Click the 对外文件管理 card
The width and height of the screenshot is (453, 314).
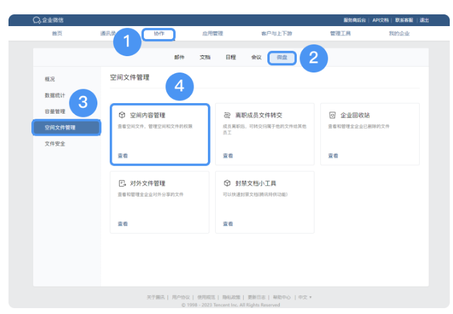pyautogui.click(x=159, y=202)
